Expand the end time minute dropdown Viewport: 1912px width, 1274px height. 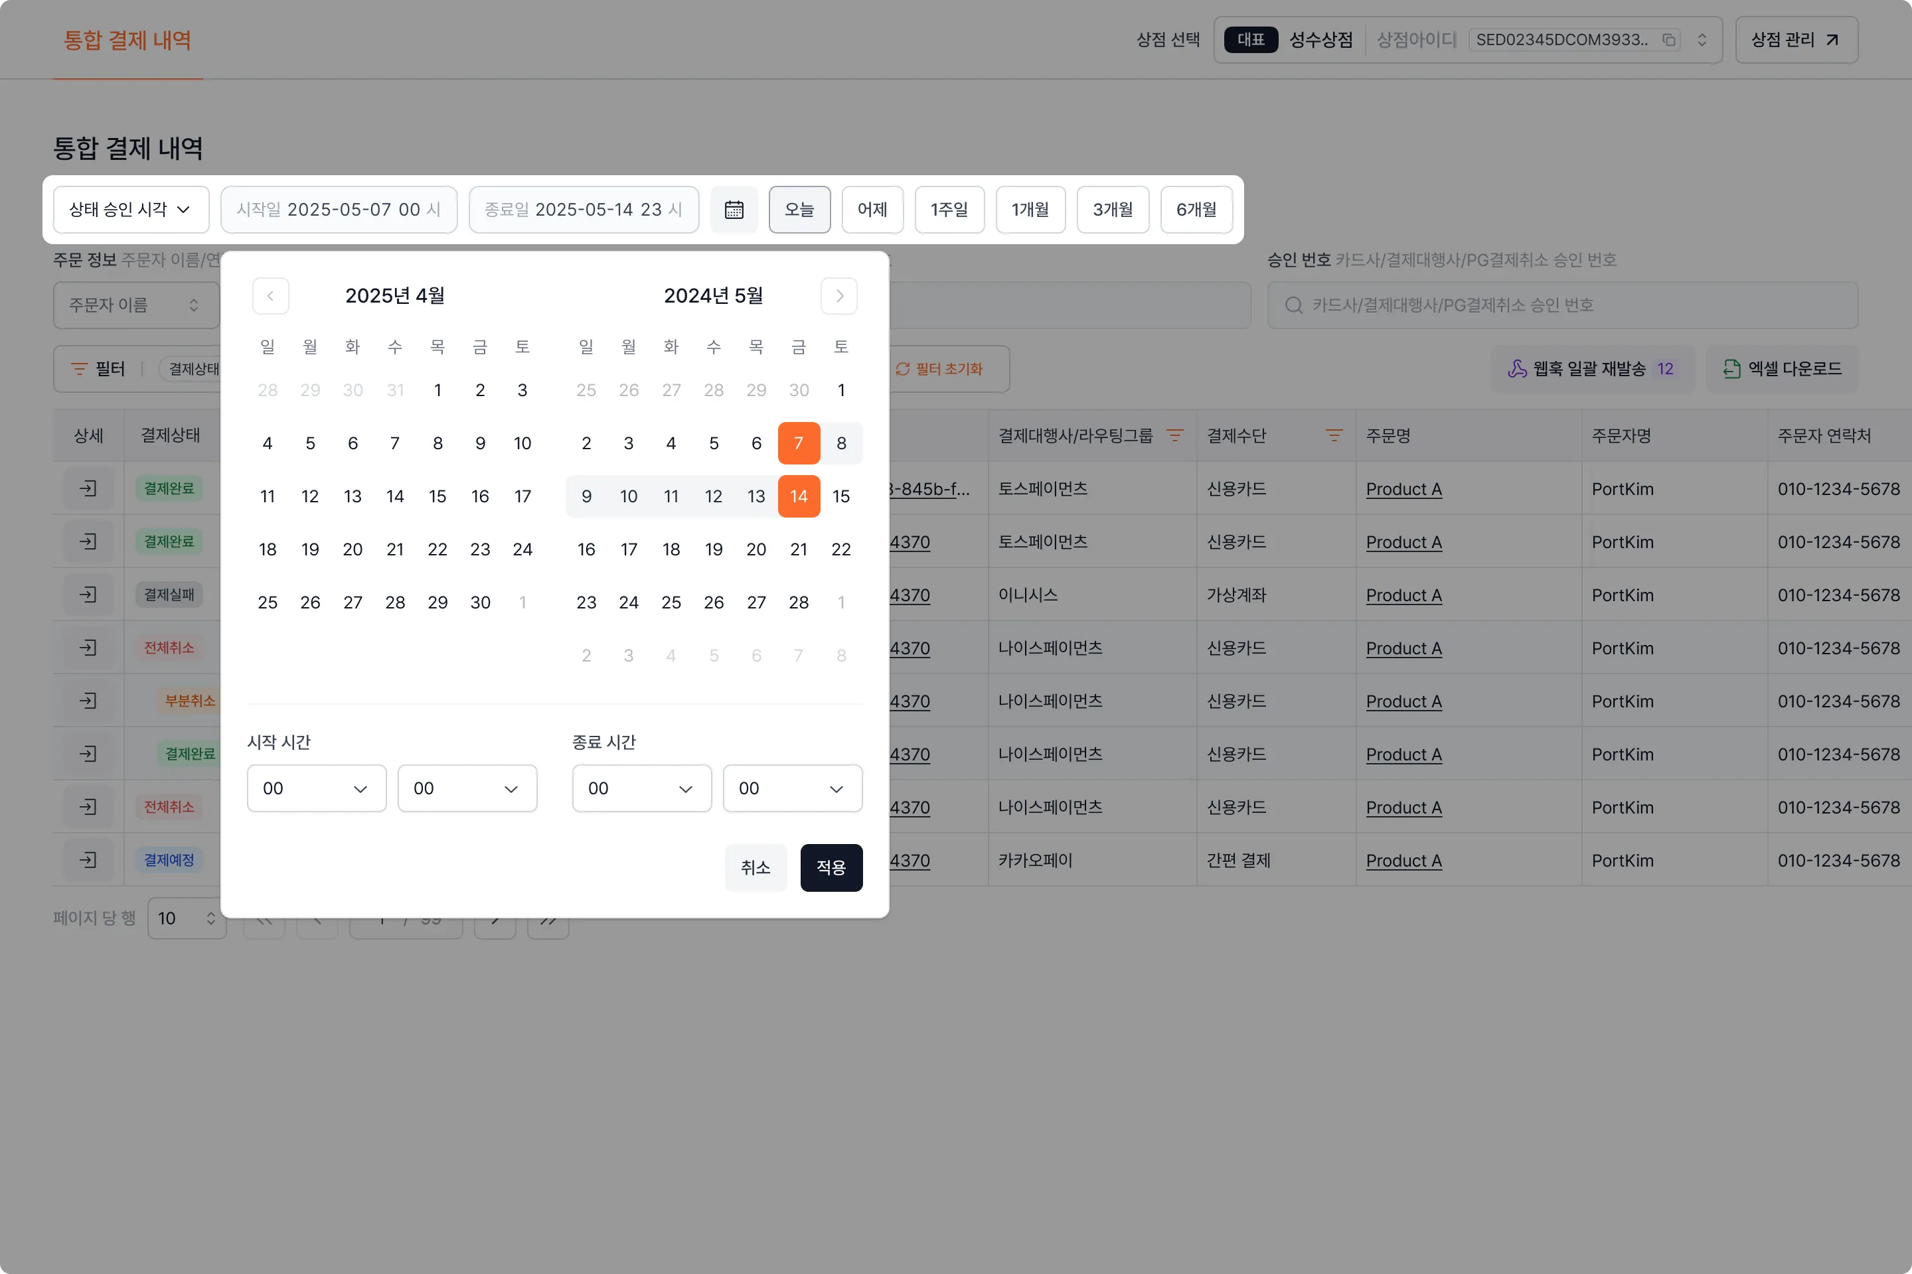click(x=792, y=788)
